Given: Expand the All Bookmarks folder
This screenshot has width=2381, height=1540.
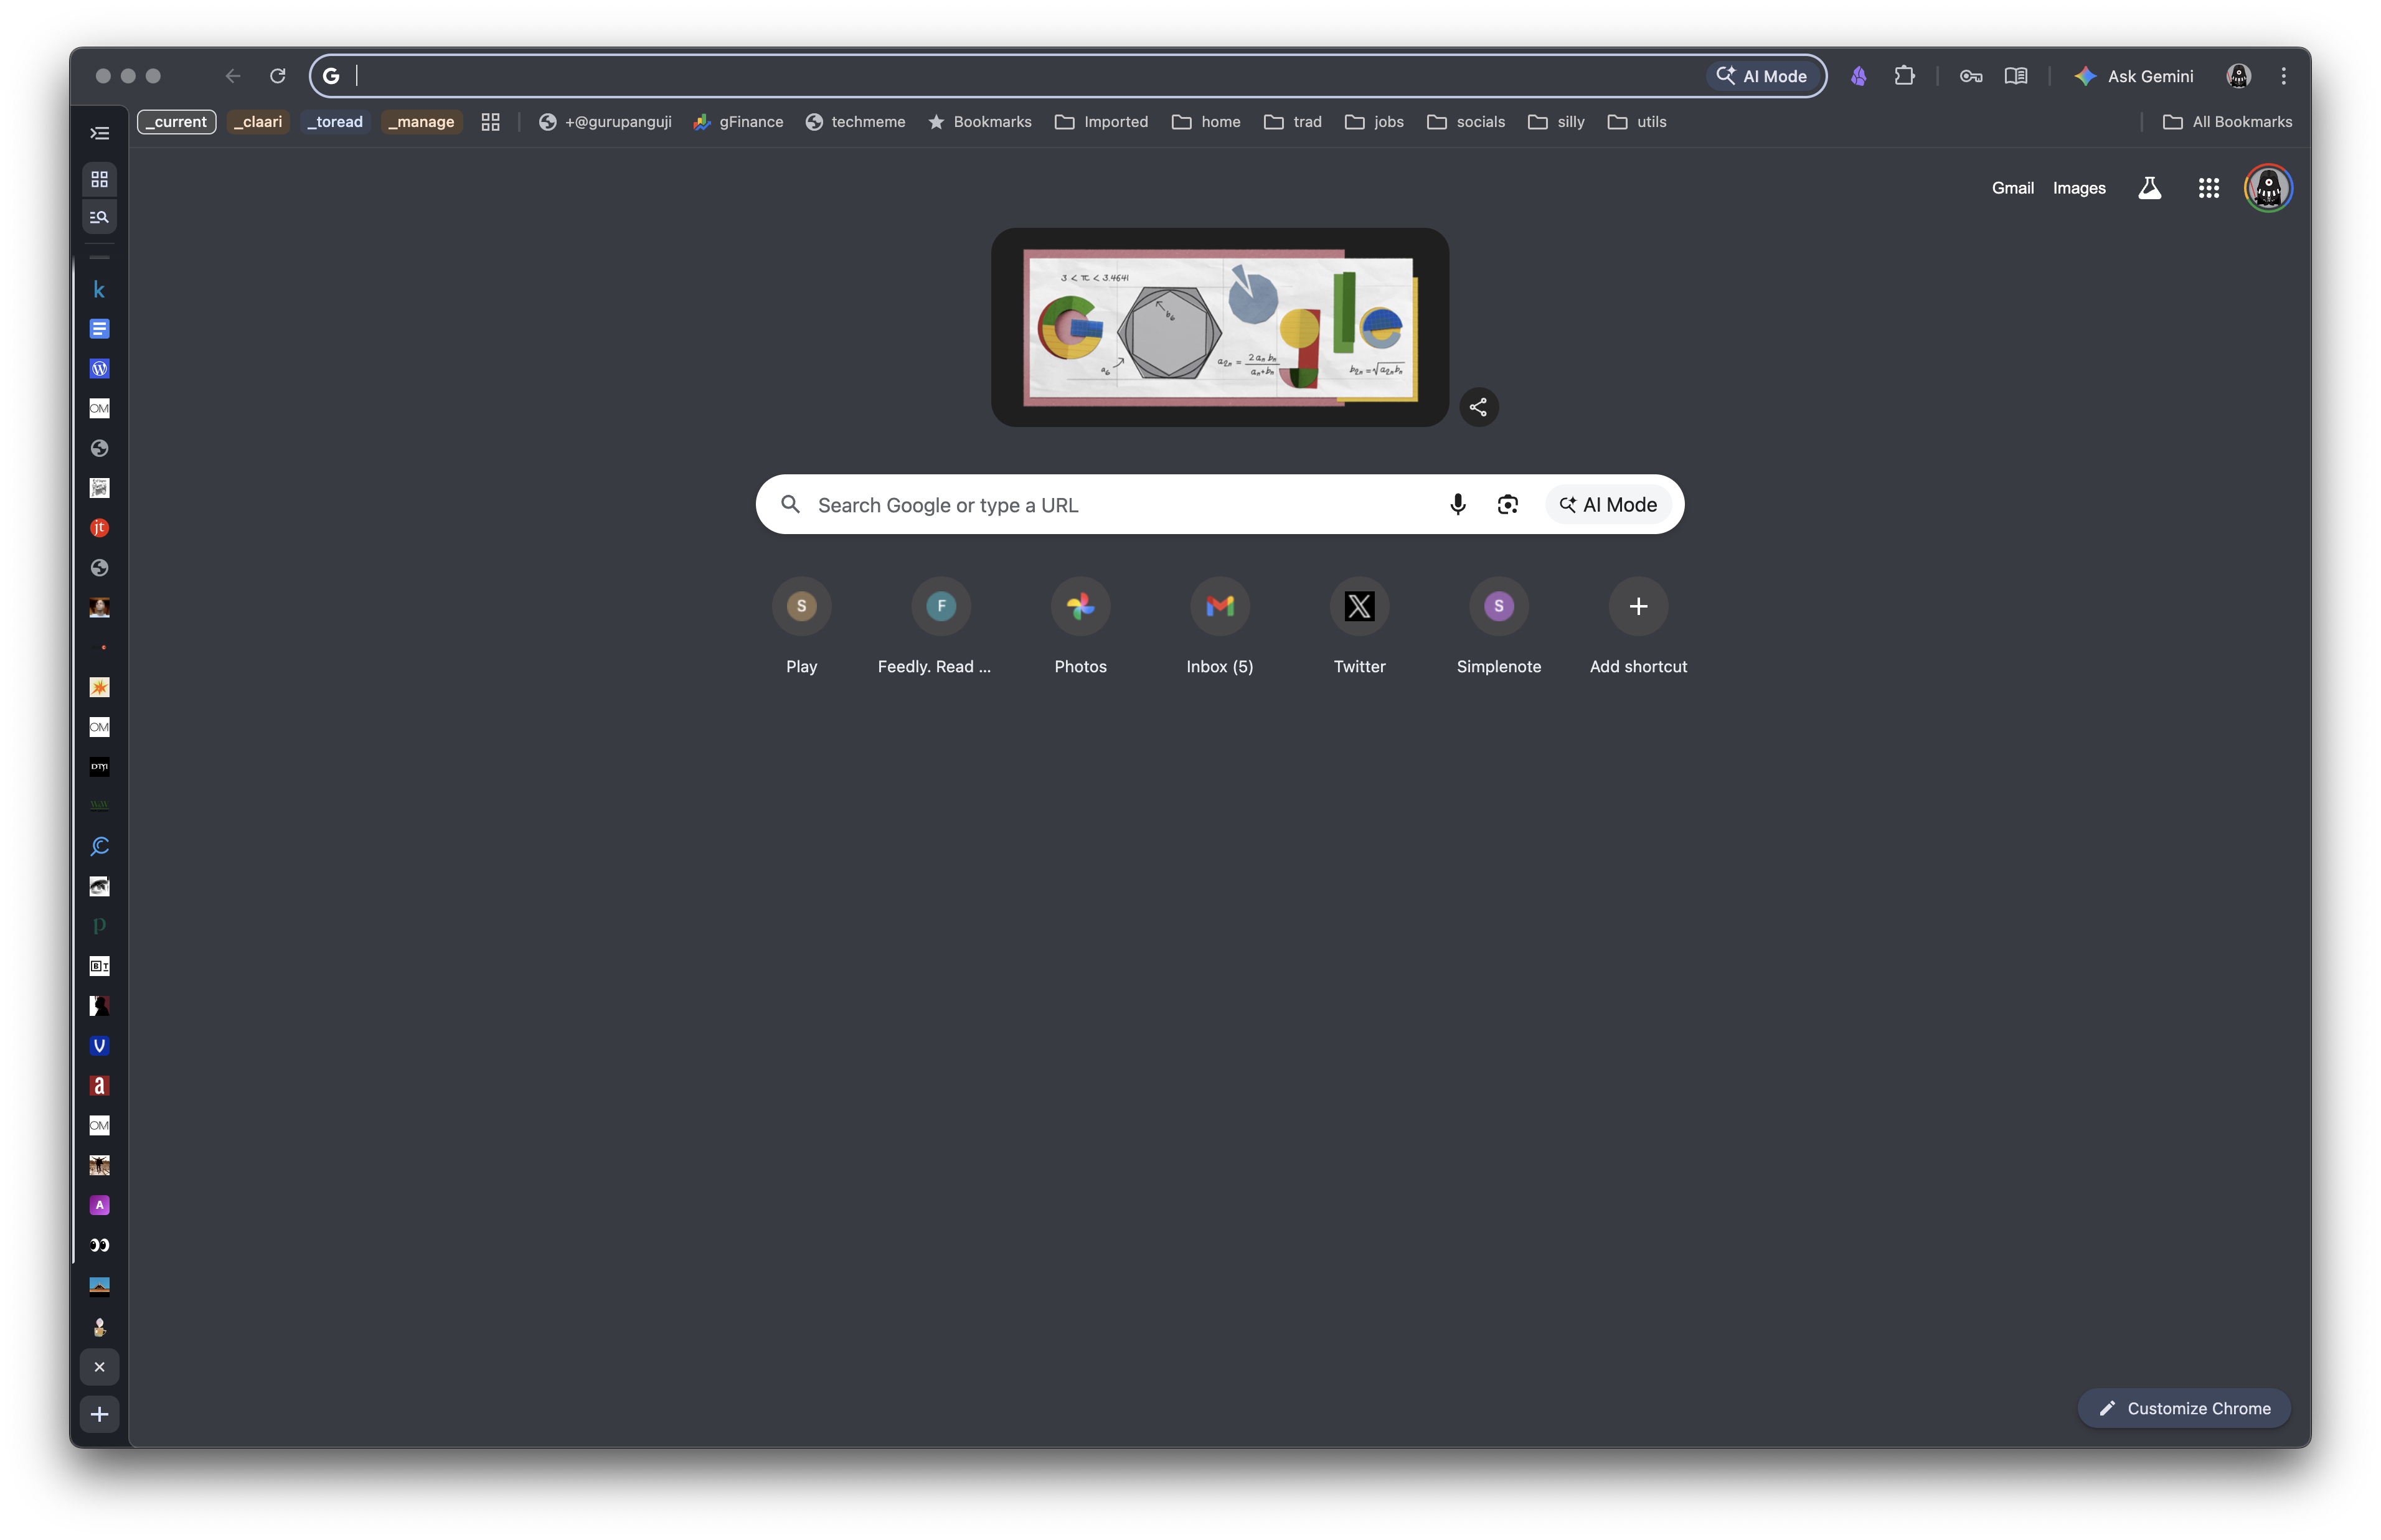Looking at the screenshot, I should point(2227,122).
